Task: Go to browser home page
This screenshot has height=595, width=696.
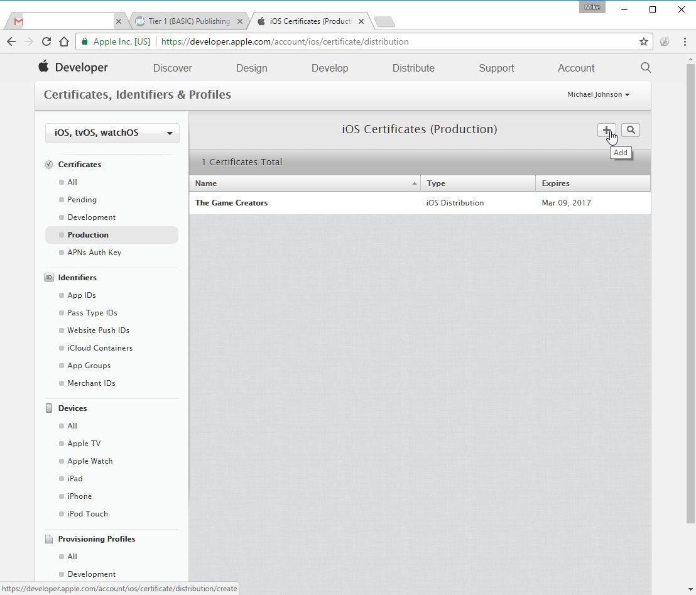Action: [63, 41]
